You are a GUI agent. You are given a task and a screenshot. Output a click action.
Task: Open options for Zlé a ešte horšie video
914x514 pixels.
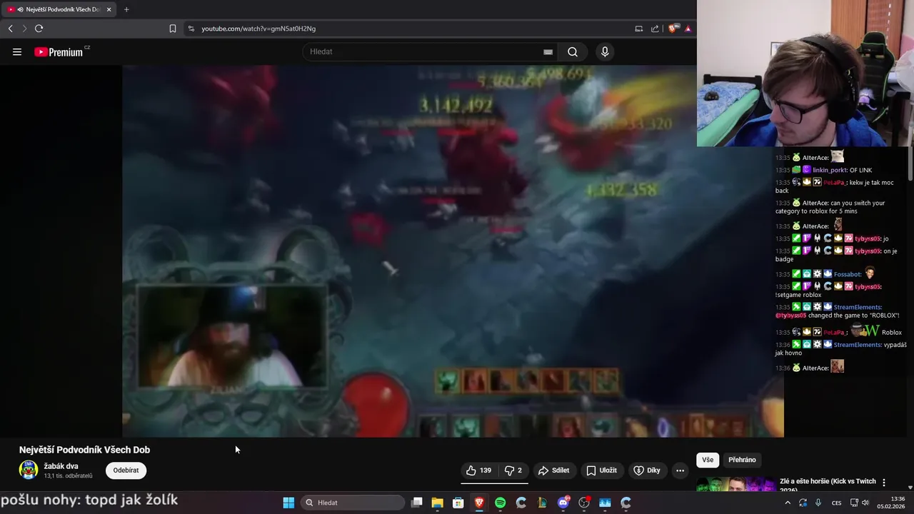(x=884, y=483)
